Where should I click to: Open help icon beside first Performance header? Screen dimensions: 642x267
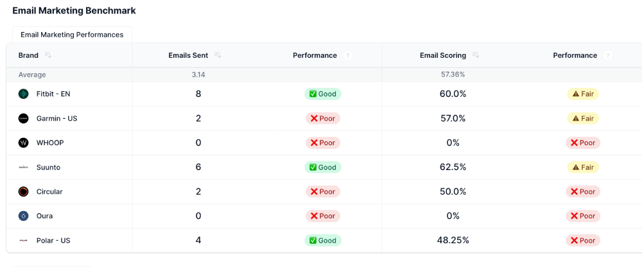tap(347, 55)
